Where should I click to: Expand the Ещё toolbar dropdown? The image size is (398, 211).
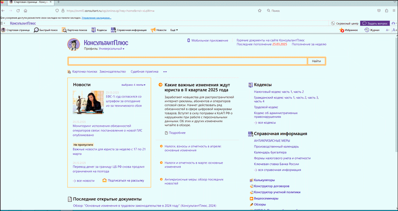174,30
